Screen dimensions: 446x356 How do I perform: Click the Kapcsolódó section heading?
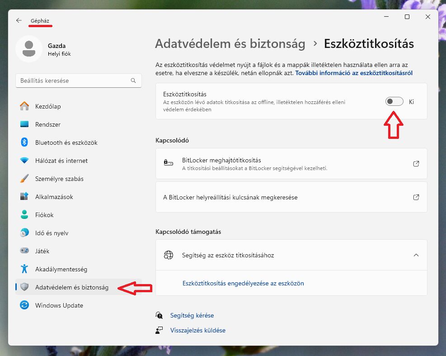pyautogui.click(x=172, y=140)
